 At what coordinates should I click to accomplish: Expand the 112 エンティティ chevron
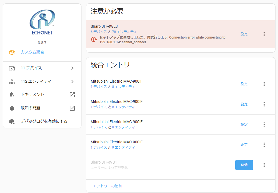(x=72, y=82)
